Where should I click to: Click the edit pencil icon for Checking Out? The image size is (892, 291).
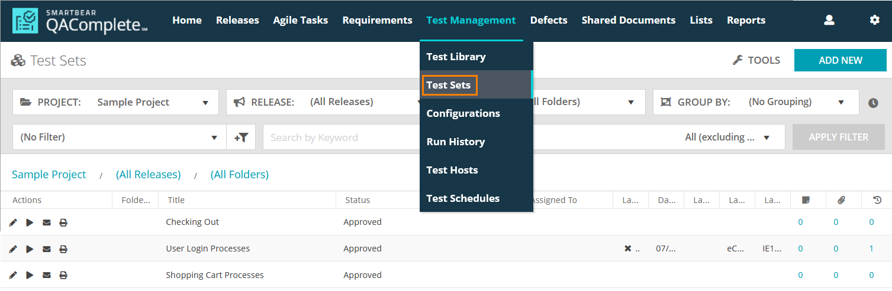point(13,223)
